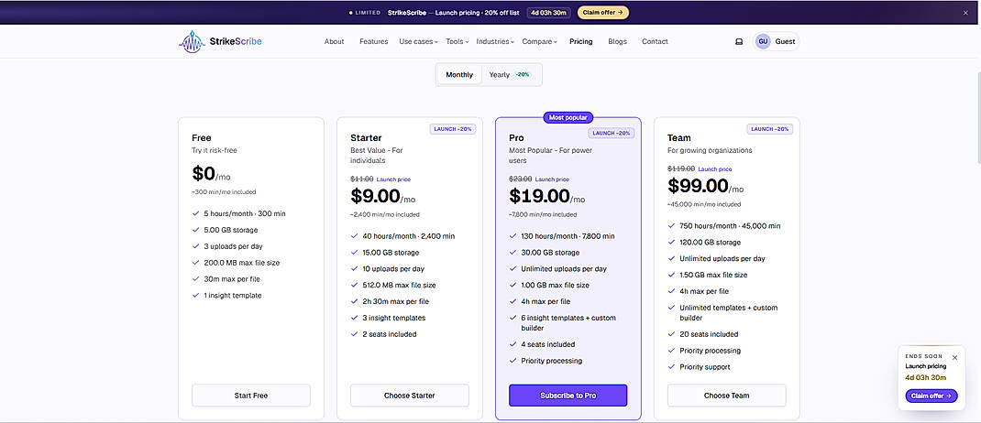This screenshot has width=981, height=423.
Task: Click Claim offer in top banner
Action: 603,12
